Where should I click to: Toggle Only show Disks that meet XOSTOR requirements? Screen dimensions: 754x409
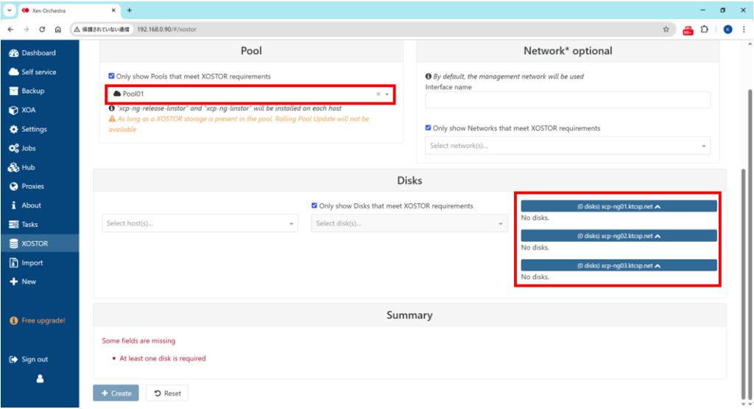click(314, 206)
